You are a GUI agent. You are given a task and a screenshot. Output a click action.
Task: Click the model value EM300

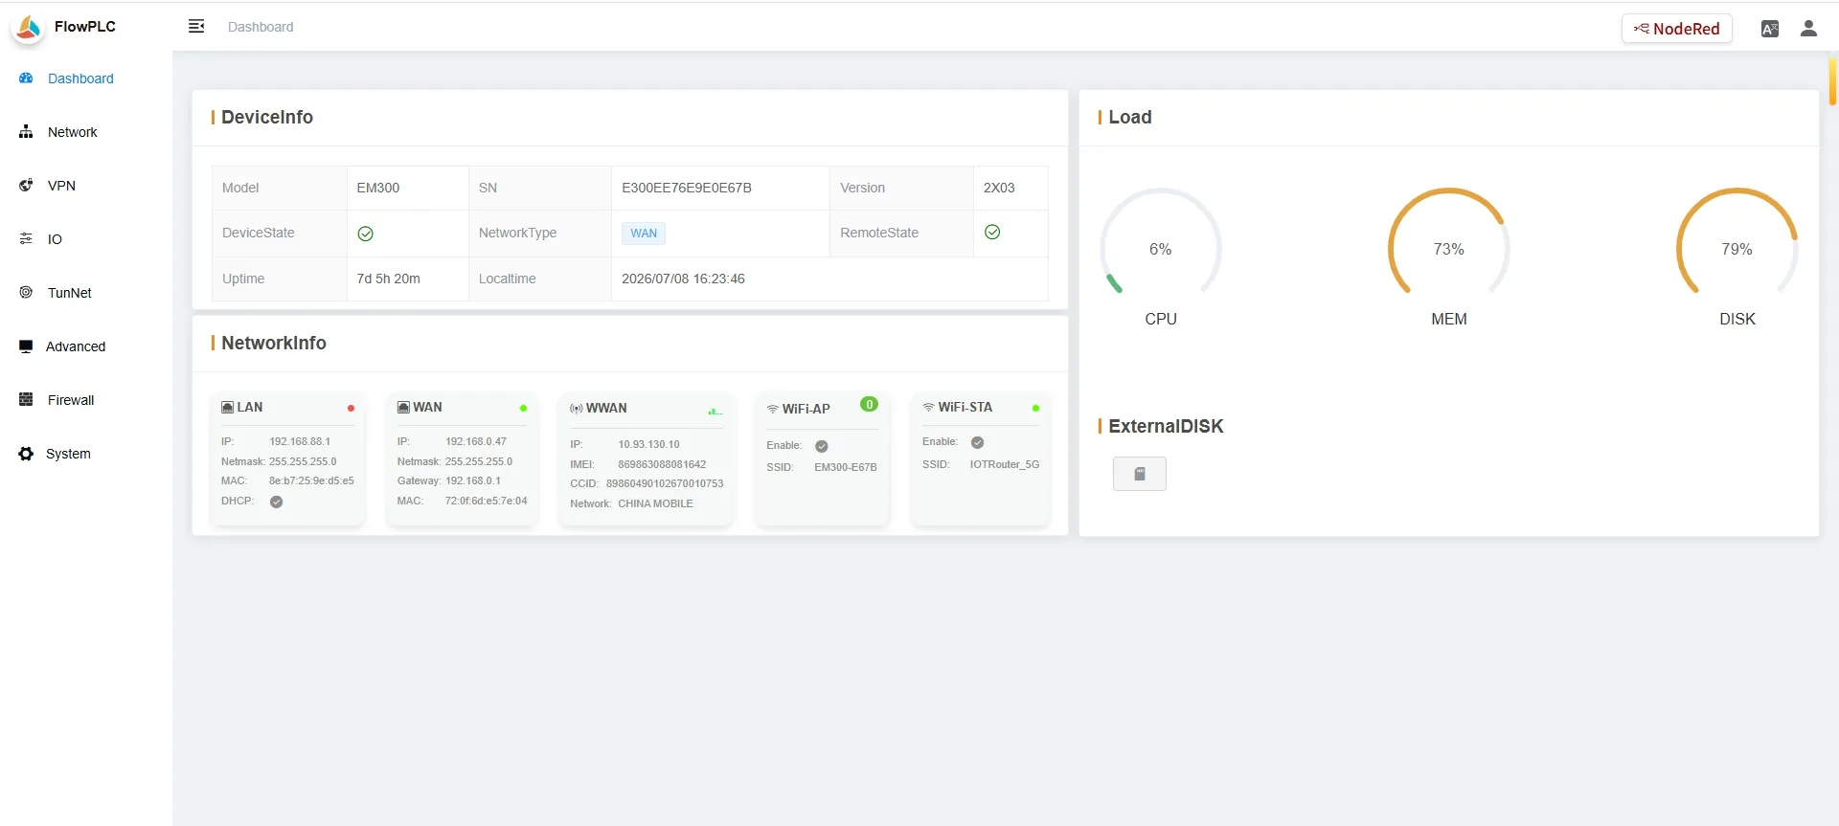click(378, 189)
